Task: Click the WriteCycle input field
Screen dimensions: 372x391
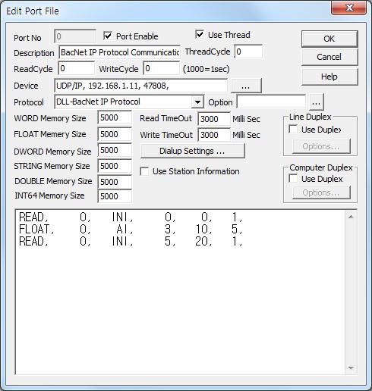Action: coord(161,68)
